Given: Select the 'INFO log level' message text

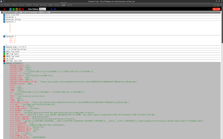Looking at the screenshot, I should (12, 54).
